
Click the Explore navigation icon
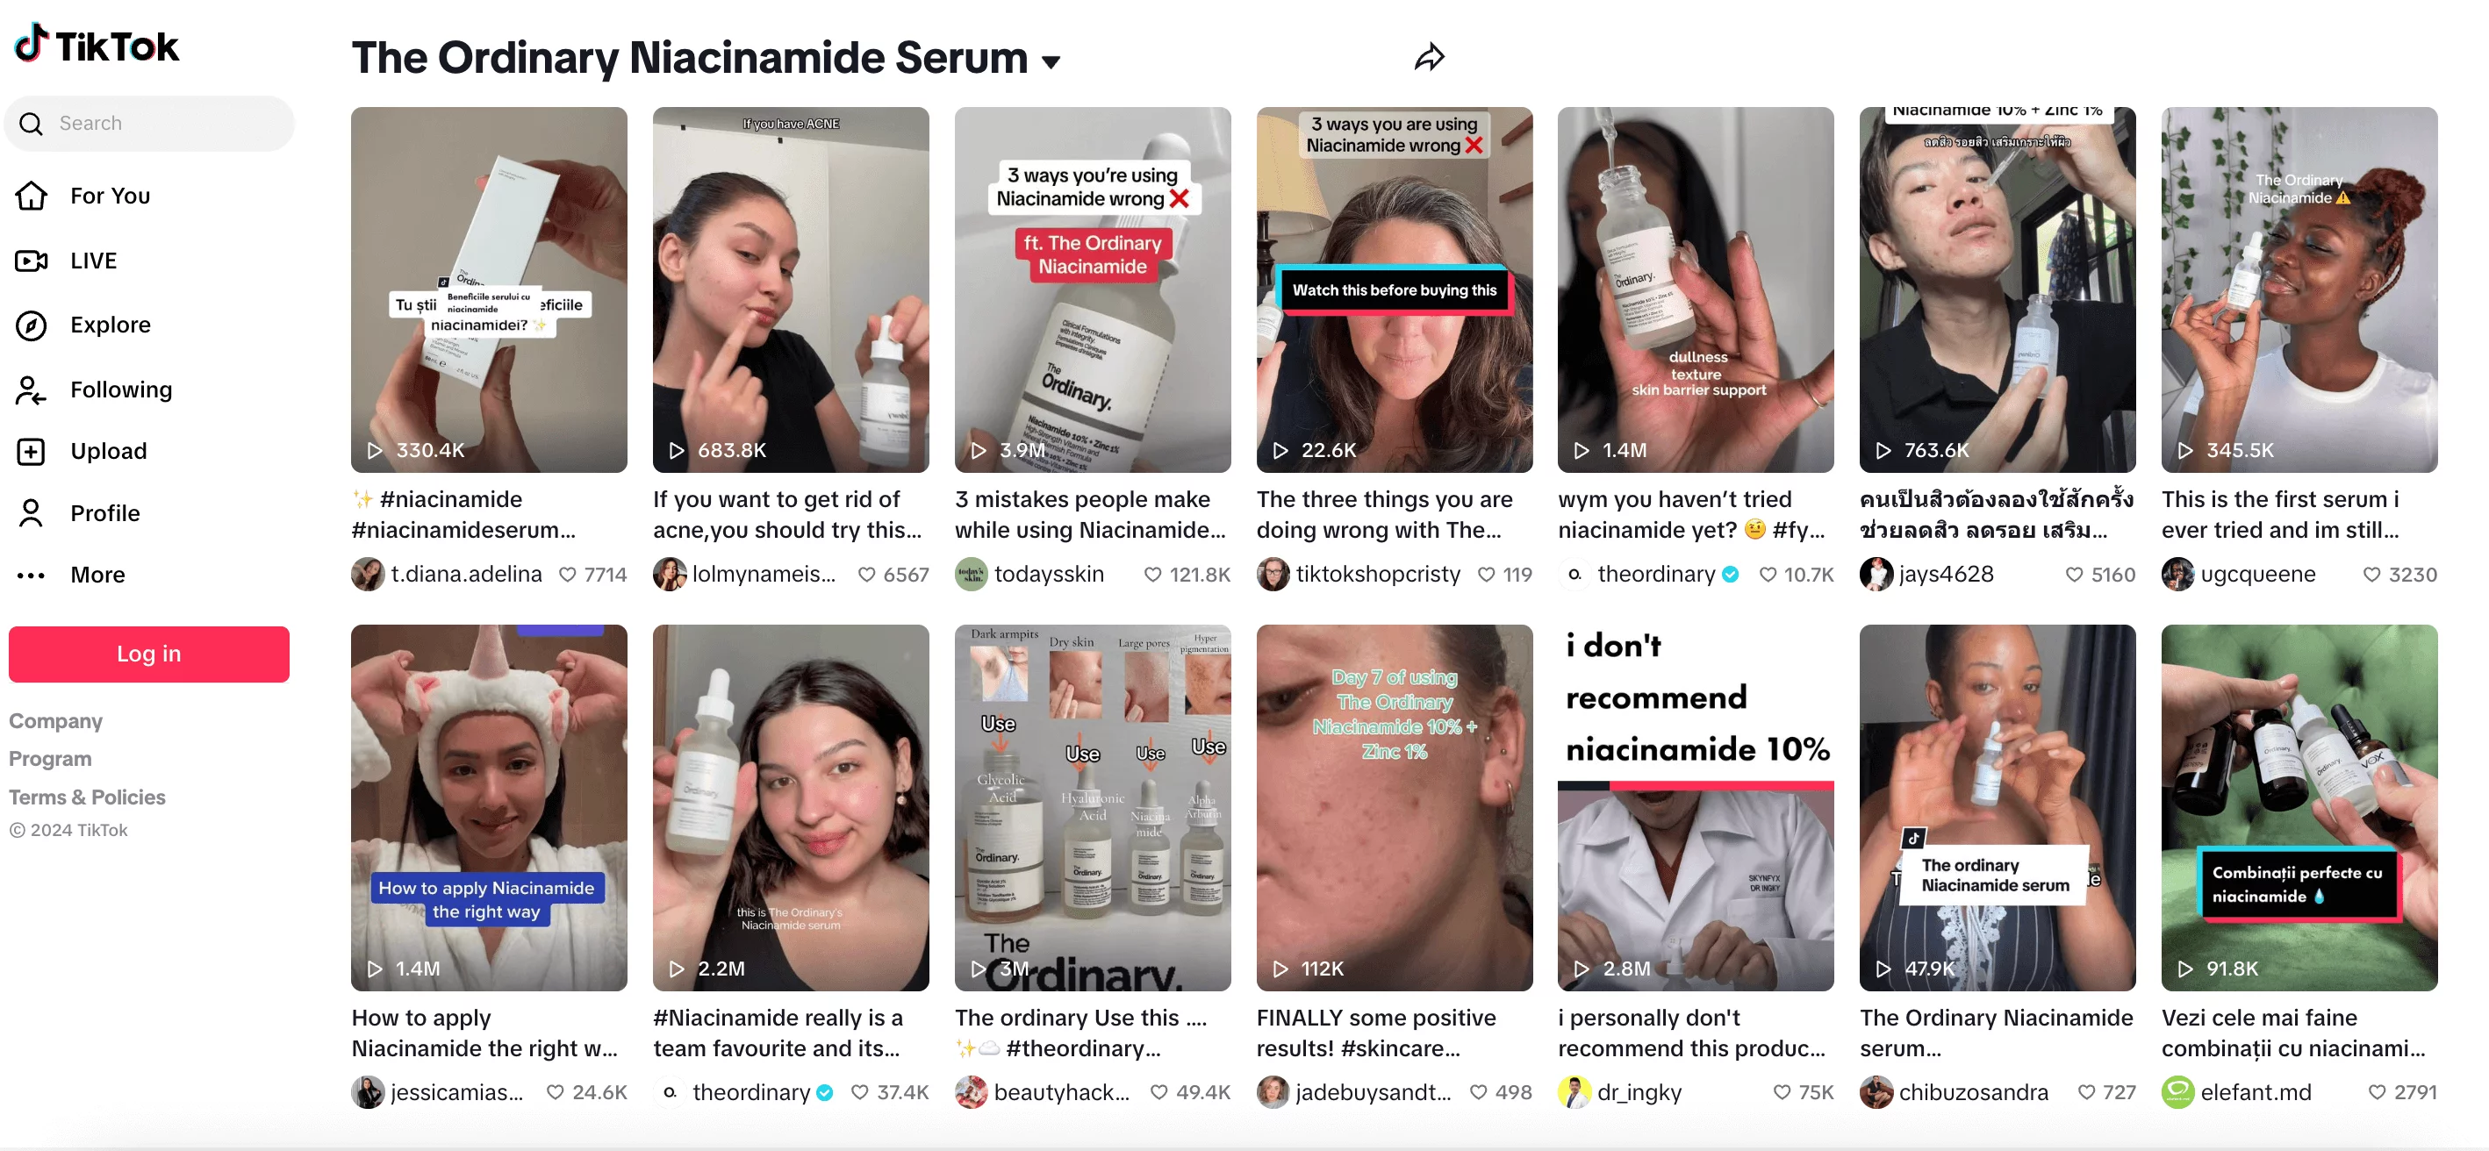32,324
